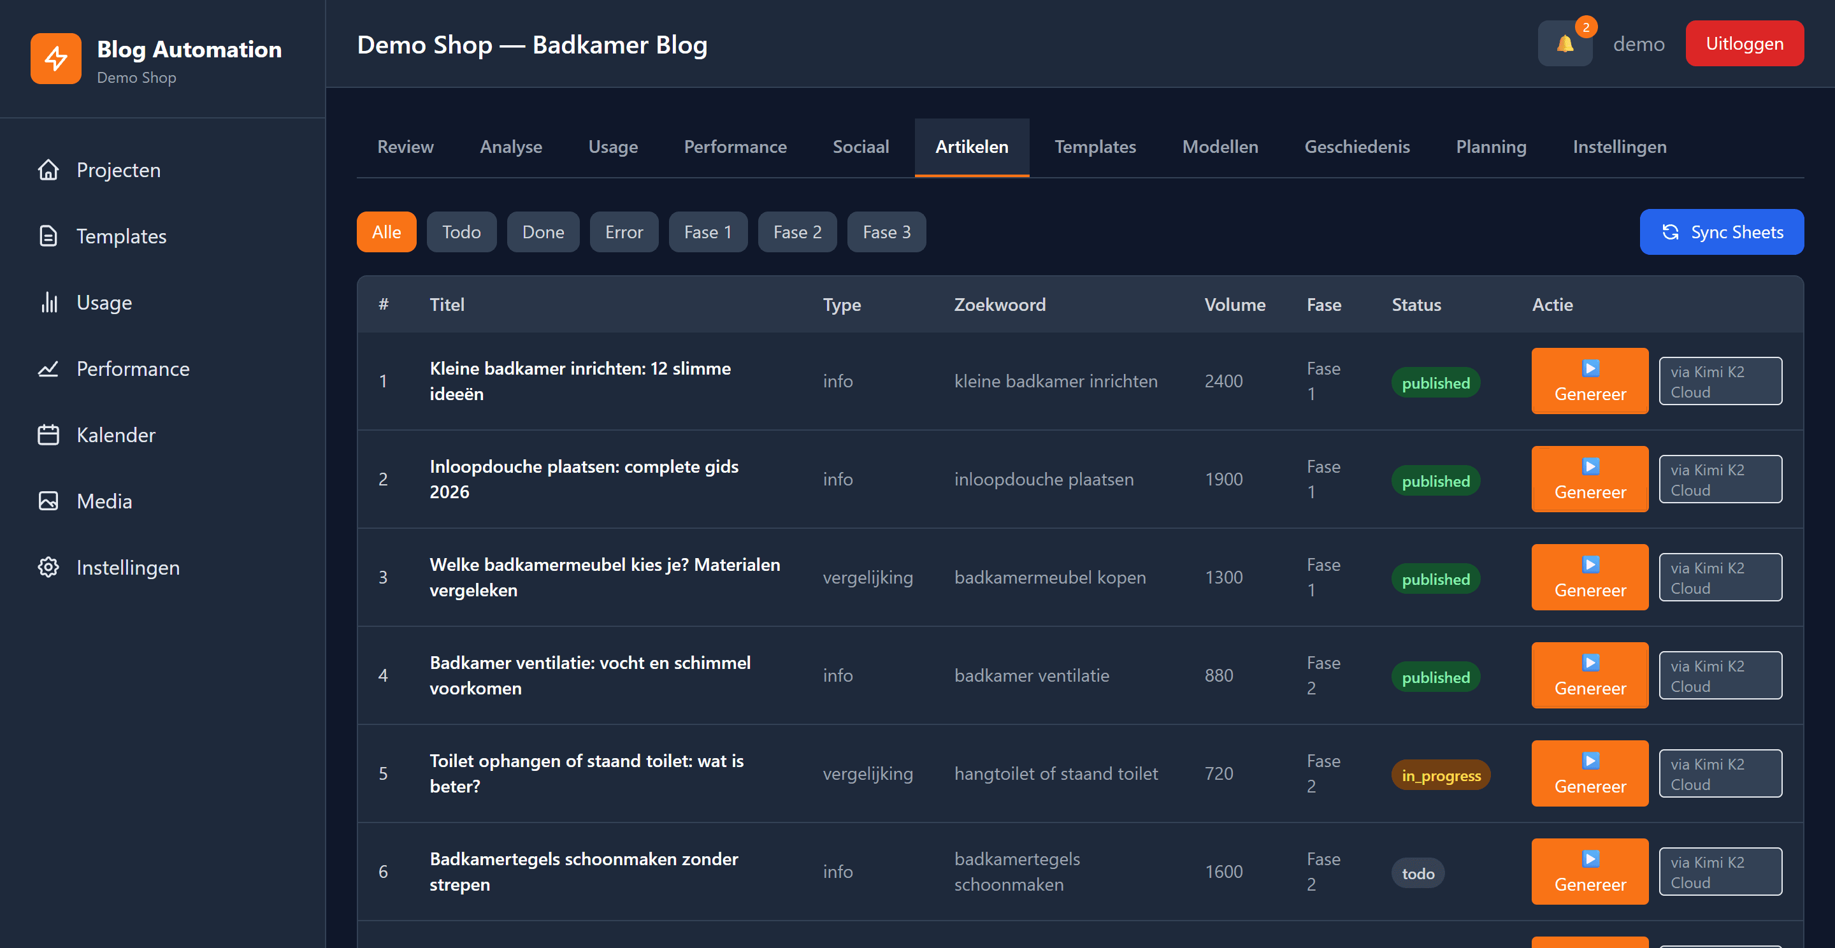The width and height of the screenshot is (1835, 948).
Task: Click the todo status badge
Action: point(1418,874)
